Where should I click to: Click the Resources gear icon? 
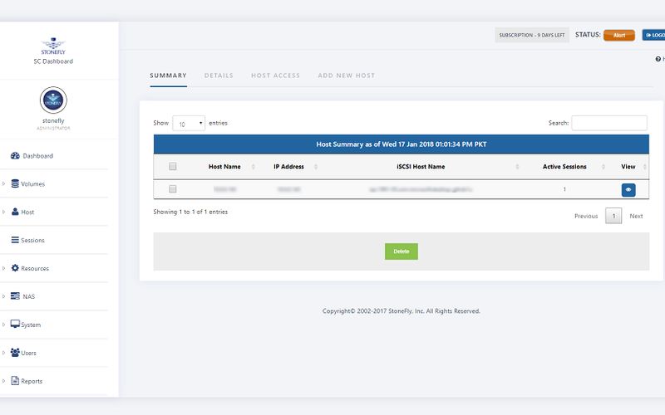coord(15,269)
